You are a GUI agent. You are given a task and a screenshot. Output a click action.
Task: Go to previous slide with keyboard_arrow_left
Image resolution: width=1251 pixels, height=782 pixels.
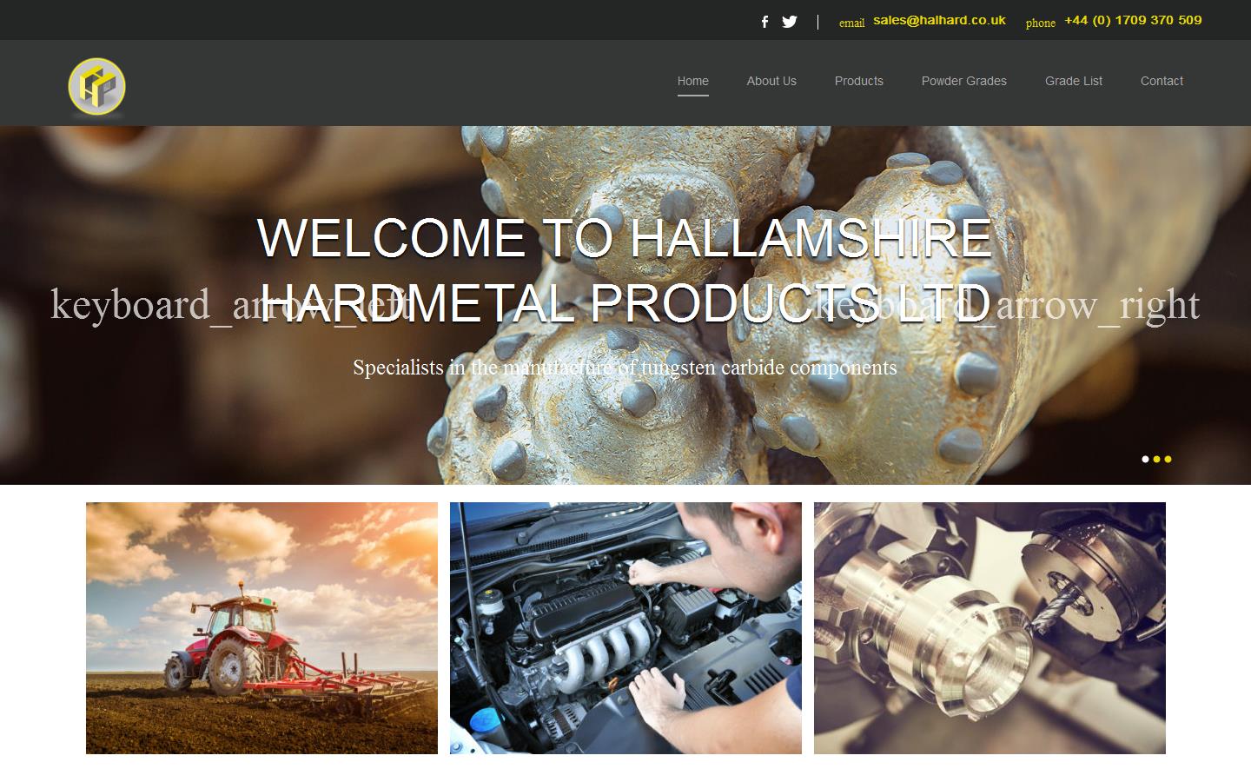pyautogui.click(x=230, y=305)
